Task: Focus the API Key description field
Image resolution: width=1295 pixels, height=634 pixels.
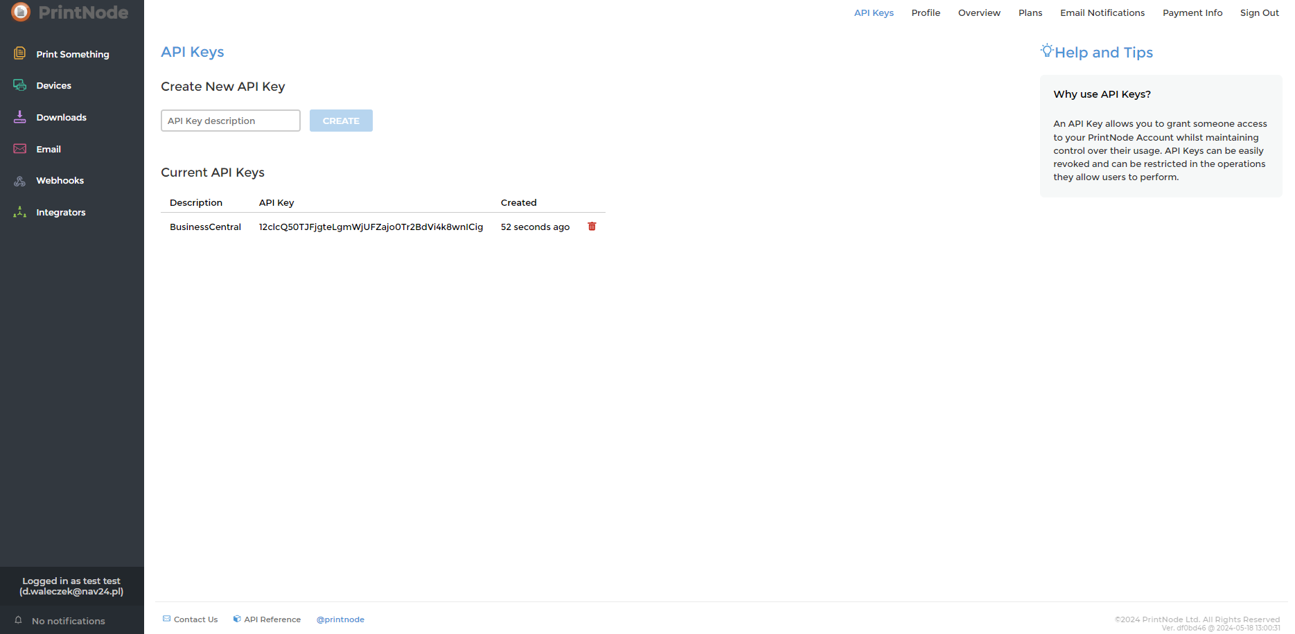Action: click(x=230, y=121)
